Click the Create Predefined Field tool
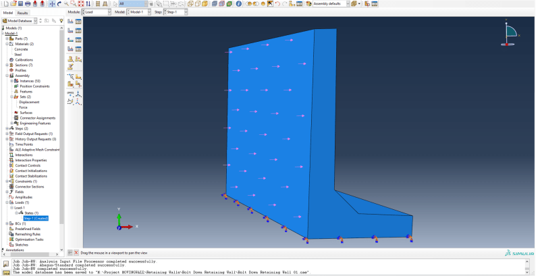The height and width of the screenshot is (276, 540). [71, 40]
